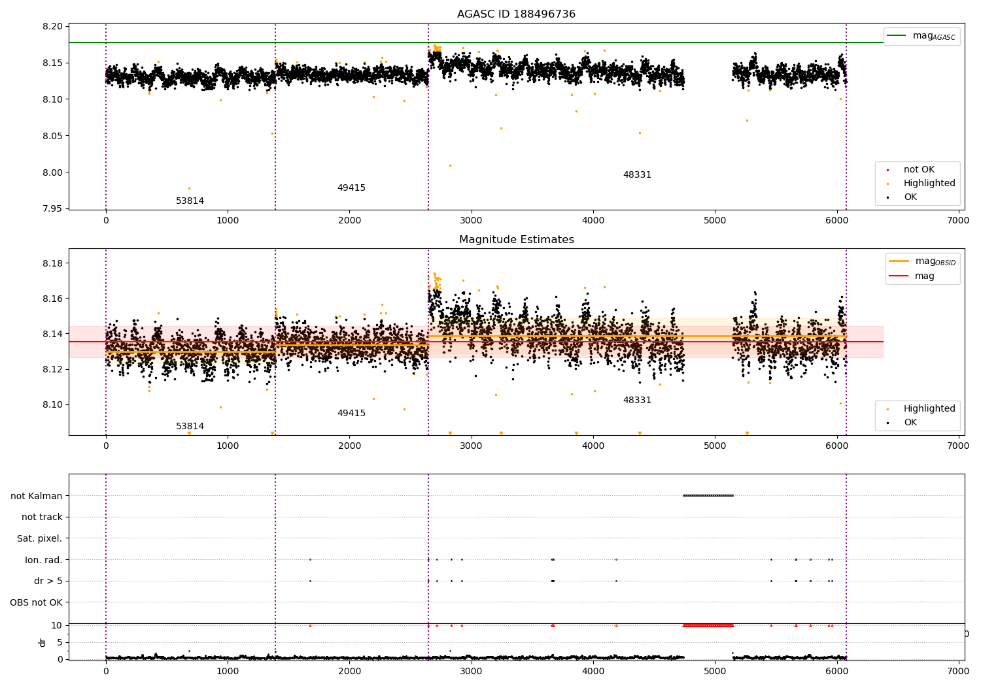Click the 8.20 tick label on the top y-axis
This screenshot has width=981, height=686.
(x=52, y=27)
